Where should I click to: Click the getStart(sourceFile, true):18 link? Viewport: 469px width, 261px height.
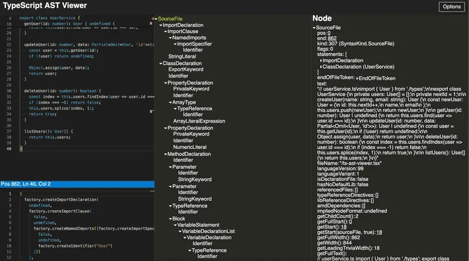click(379, 232)
